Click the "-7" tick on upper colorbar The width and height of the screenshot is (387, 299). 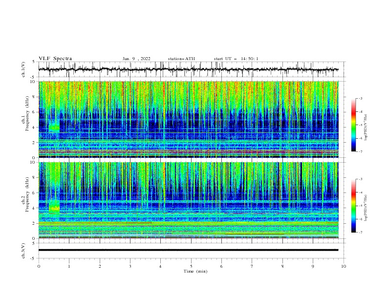tap(361, 151)
